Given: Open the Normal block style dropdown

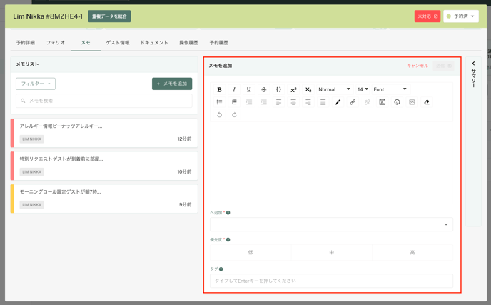Looking at the screenshot, I should [334, 90].
